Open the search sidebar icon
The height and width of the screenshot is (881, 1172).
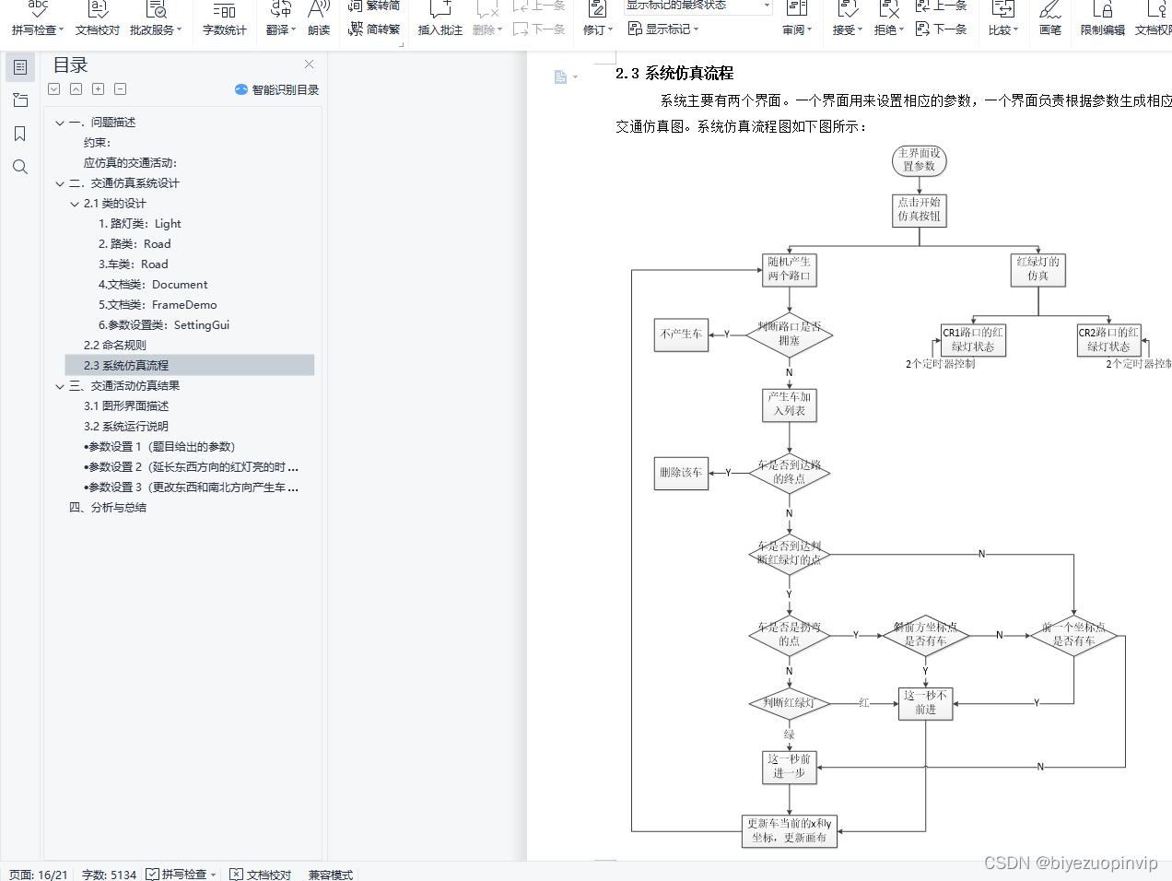click(20, 167)
